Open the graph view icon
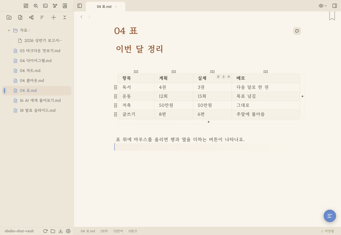 (x=55, y=6)
